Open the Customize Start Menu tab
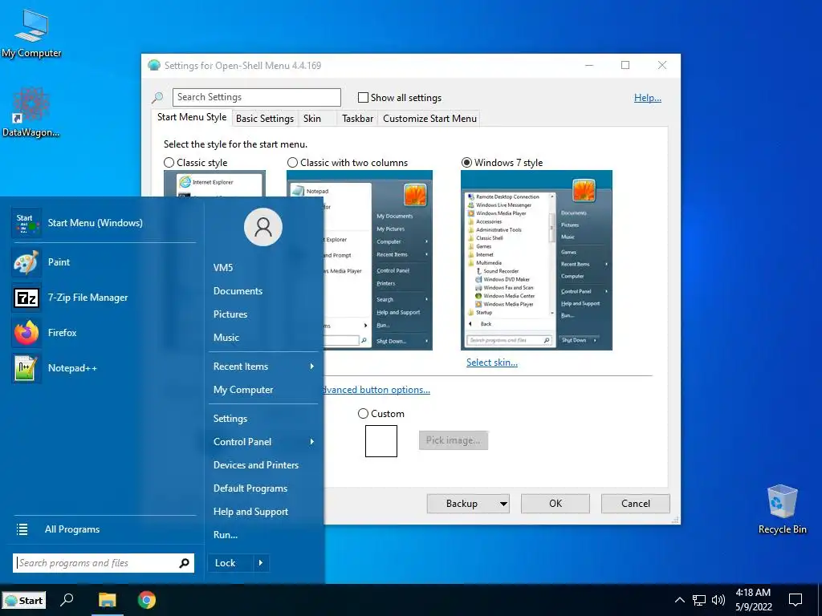The height and width of the screenshot is (616, 822). coord(430,119)
